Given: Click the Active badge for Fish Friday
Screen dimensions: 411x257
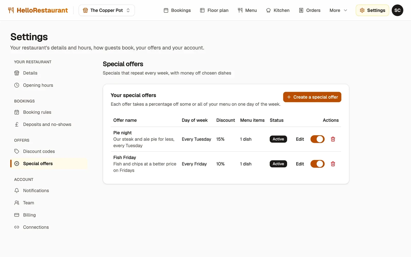Looking at the screenshot, I should (x=278, y=164).
